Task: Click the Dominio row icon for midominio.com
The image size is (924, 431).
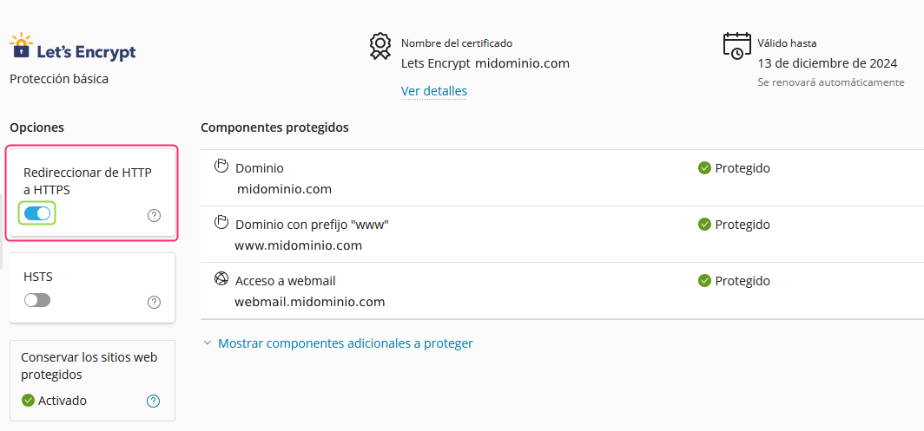Action: [x=221, y=166]
